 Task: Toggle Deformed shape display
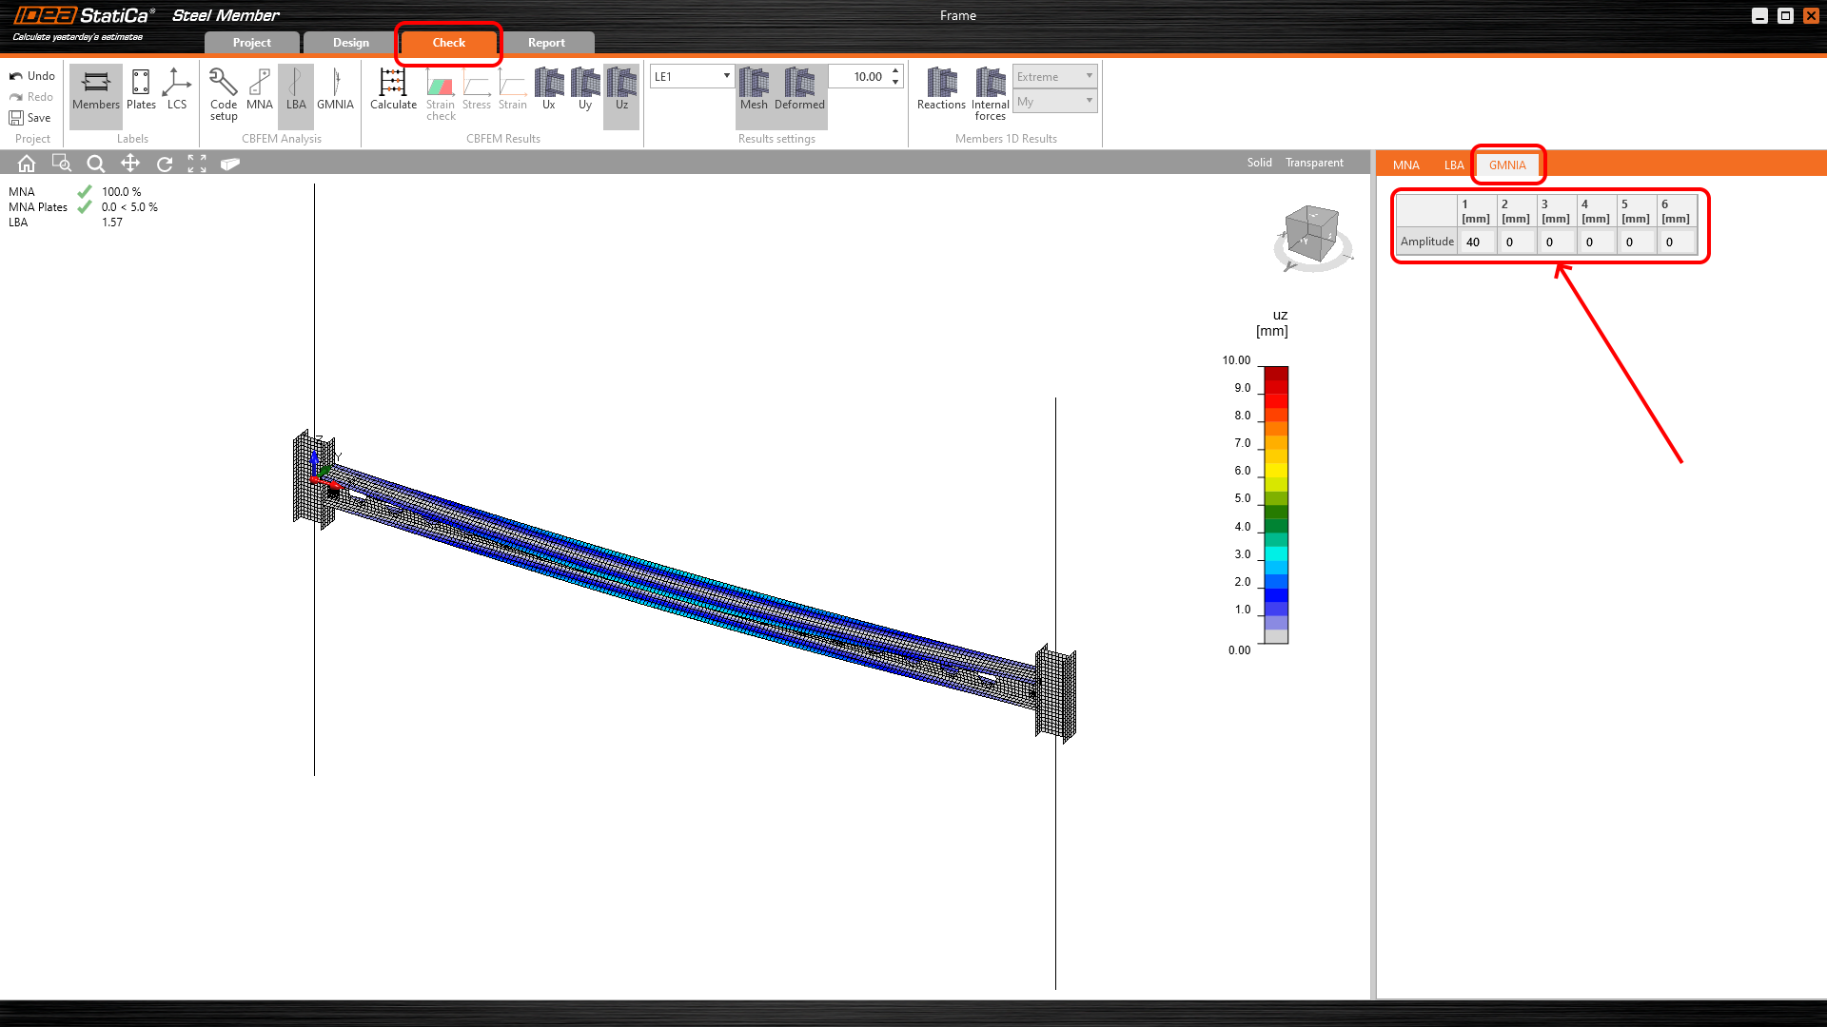799,89
